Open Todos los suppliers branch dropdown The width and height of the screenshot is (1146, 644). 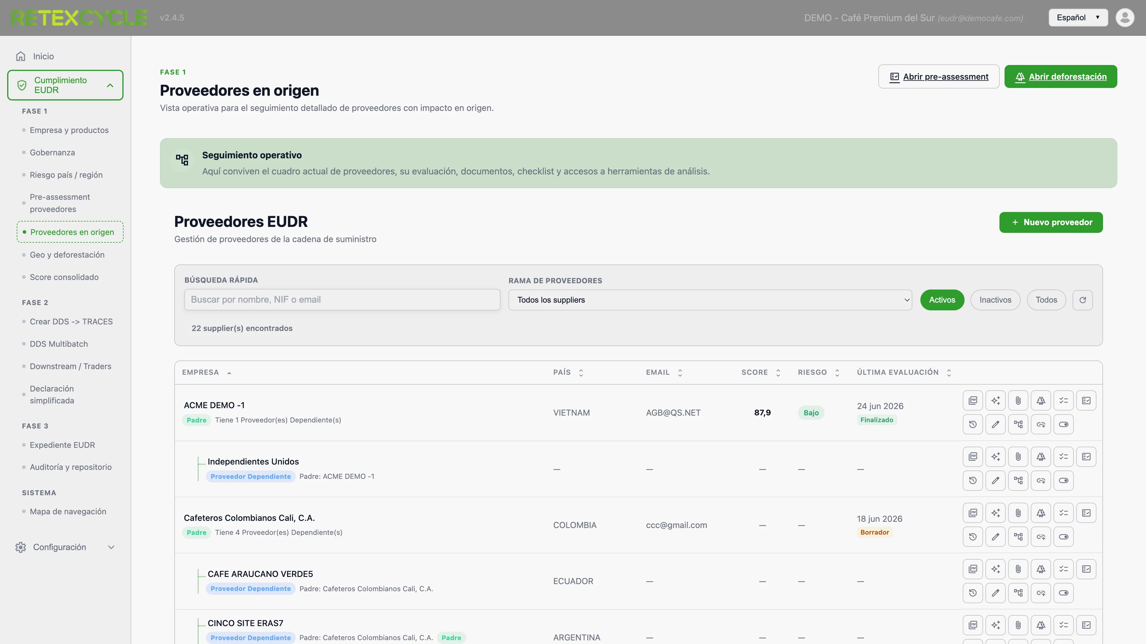(x=711, y=300)
